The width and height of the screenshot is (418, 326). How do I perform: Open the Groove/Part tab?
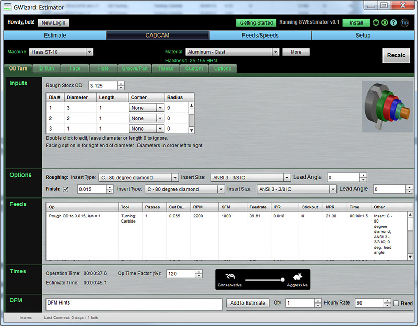point(136,68)
